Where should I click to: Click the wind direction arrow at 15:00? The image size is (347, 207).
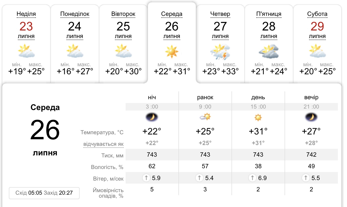[252, 178]
